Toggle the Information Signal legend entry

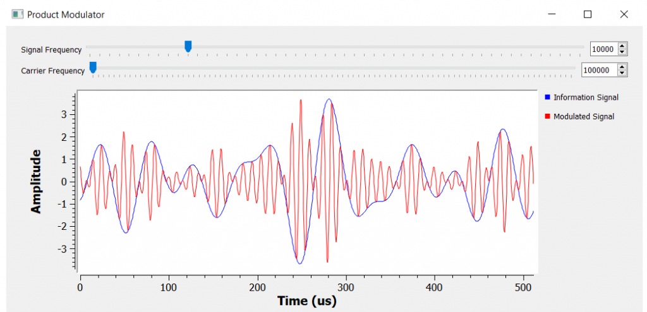click(x=585, y=97)
